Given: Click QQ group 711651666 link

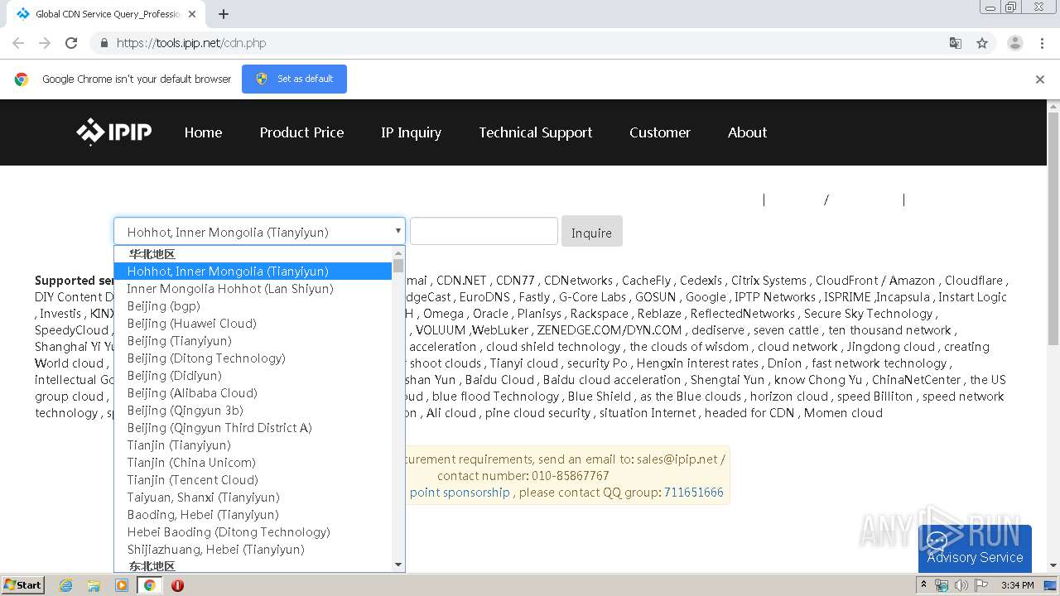Looking at the screenshot, I should [693, 492].
